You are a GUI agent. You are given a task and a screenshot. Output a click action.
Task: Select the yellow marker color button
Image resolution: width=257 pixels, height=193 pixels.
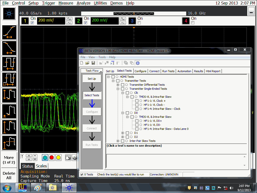58,157
